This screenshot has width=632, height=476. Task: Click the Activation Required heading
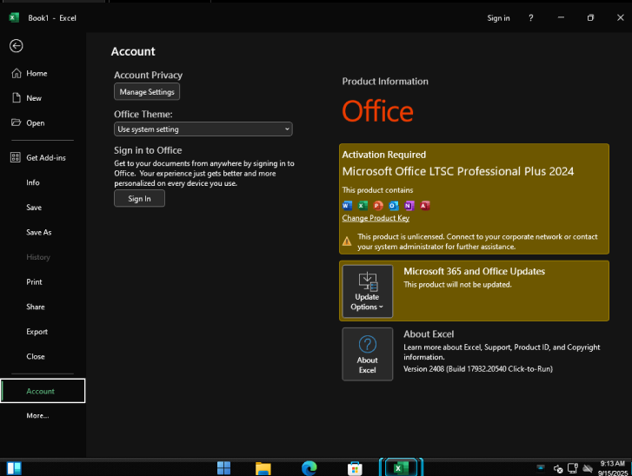tap(383, 155)
